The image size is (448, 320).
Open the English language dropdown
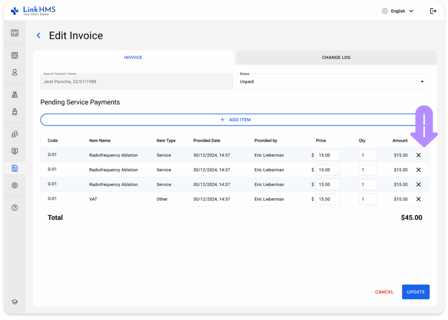click(x=402, y=11)
